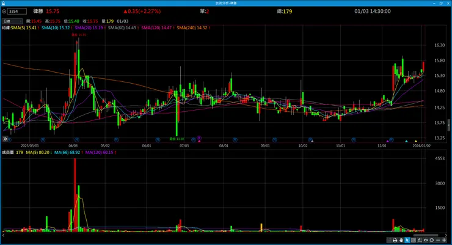
Task: Select the hand pan tool
Action: pyautogui.click(x=401, y=240)
